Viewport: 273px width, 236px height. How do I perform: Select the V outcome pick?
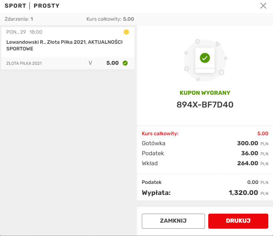pos(90,63)
